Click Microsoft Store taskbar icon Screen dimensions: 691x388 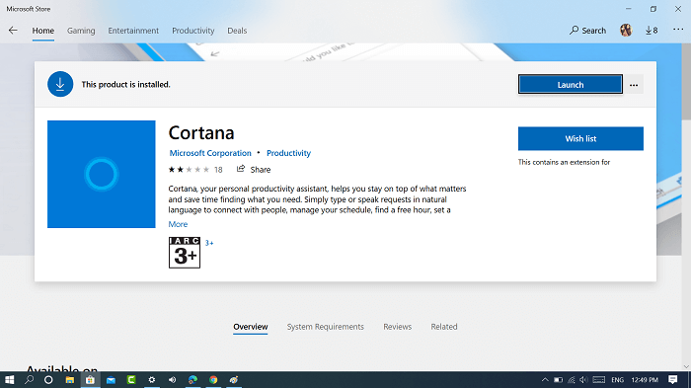90,380
